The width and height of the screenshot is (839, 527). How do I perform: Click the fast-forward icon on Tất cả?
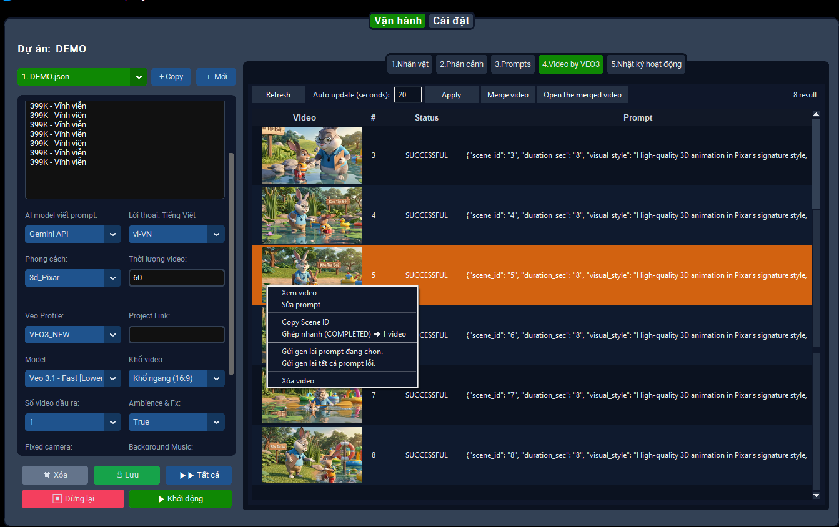[187, 475]
